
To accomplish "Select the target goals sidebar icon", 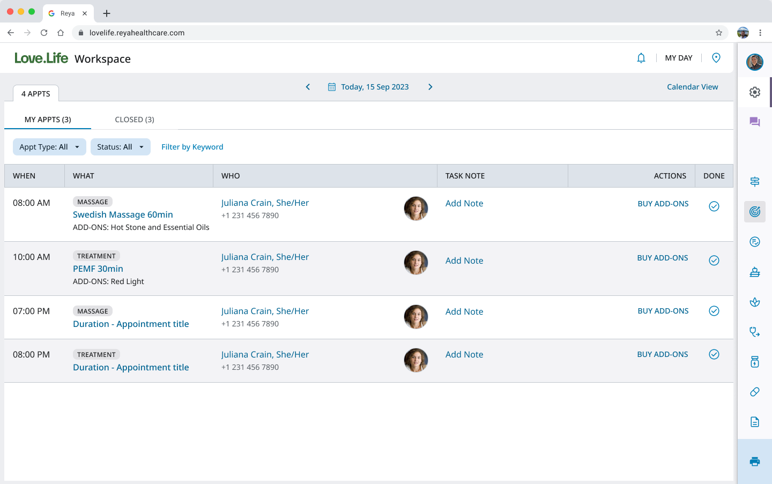I will pos(754,212).
